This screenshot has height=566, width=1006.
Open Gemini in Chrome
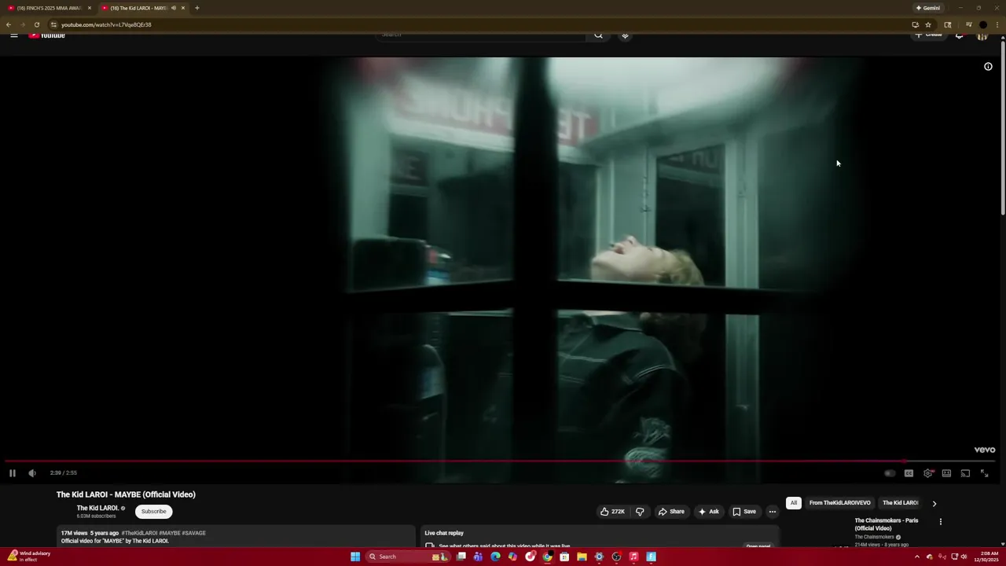(x=927, y=8)
